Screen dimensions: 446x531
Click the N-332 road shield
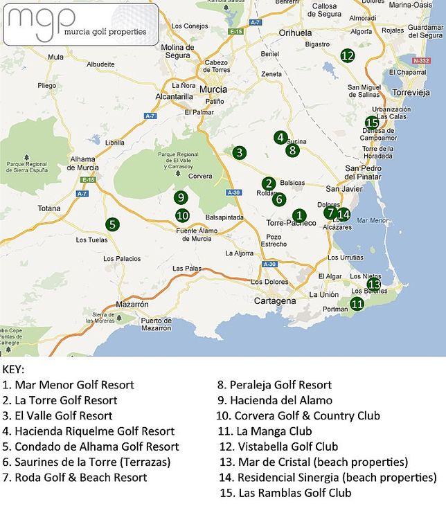tap(421, 61)
